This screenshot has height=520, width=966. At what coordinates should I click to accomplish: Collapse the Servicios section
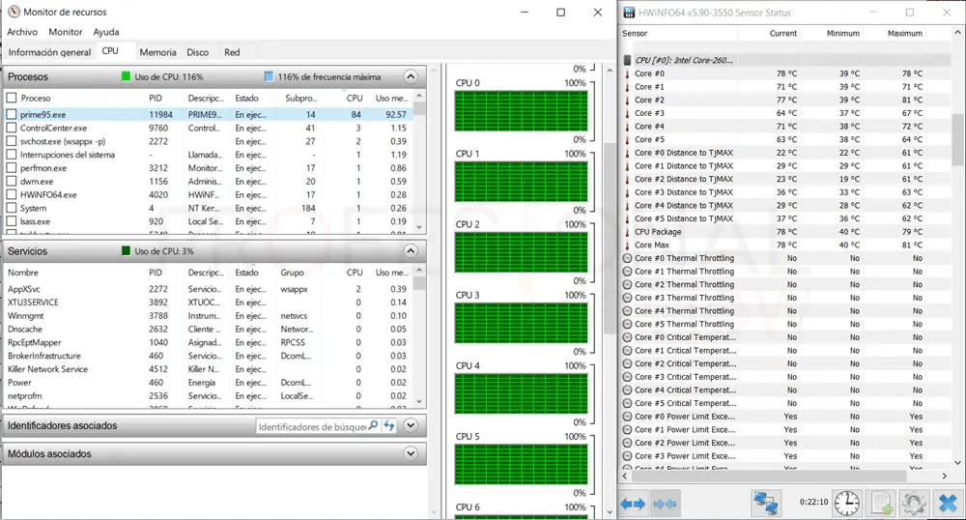(411, 250)
